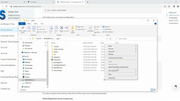The width and height of the screenshot is (180, 101).
Task: Click Select none in ribbon
Action: click(107, 29)
